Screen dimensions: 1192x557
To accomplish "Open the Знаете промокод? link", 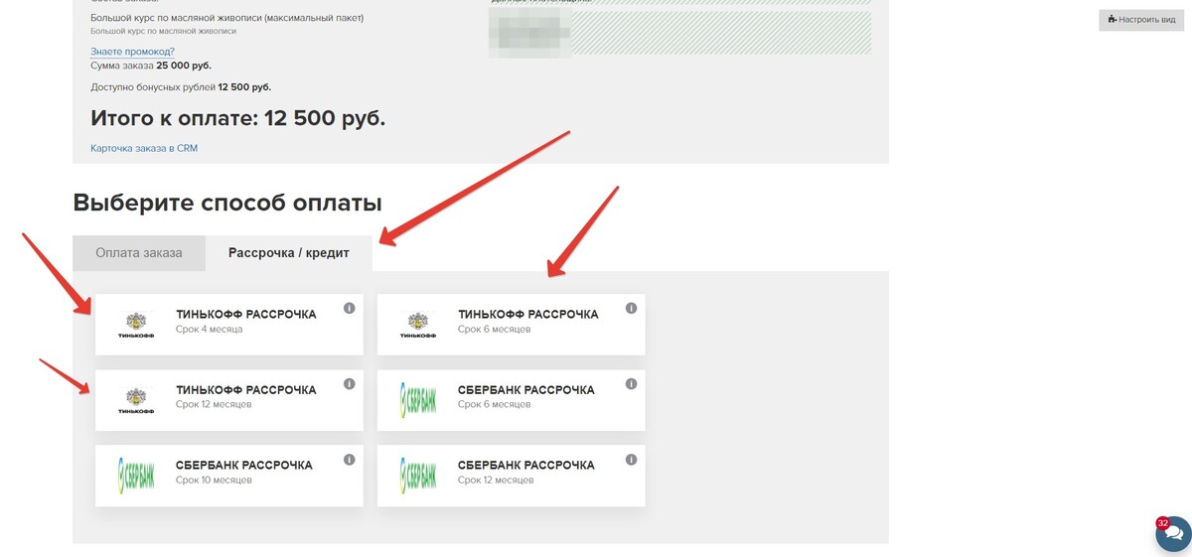I will 132,52.
